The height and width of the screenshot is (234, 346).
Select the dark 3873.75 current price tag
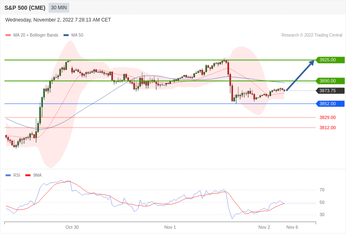click(330, 91)
